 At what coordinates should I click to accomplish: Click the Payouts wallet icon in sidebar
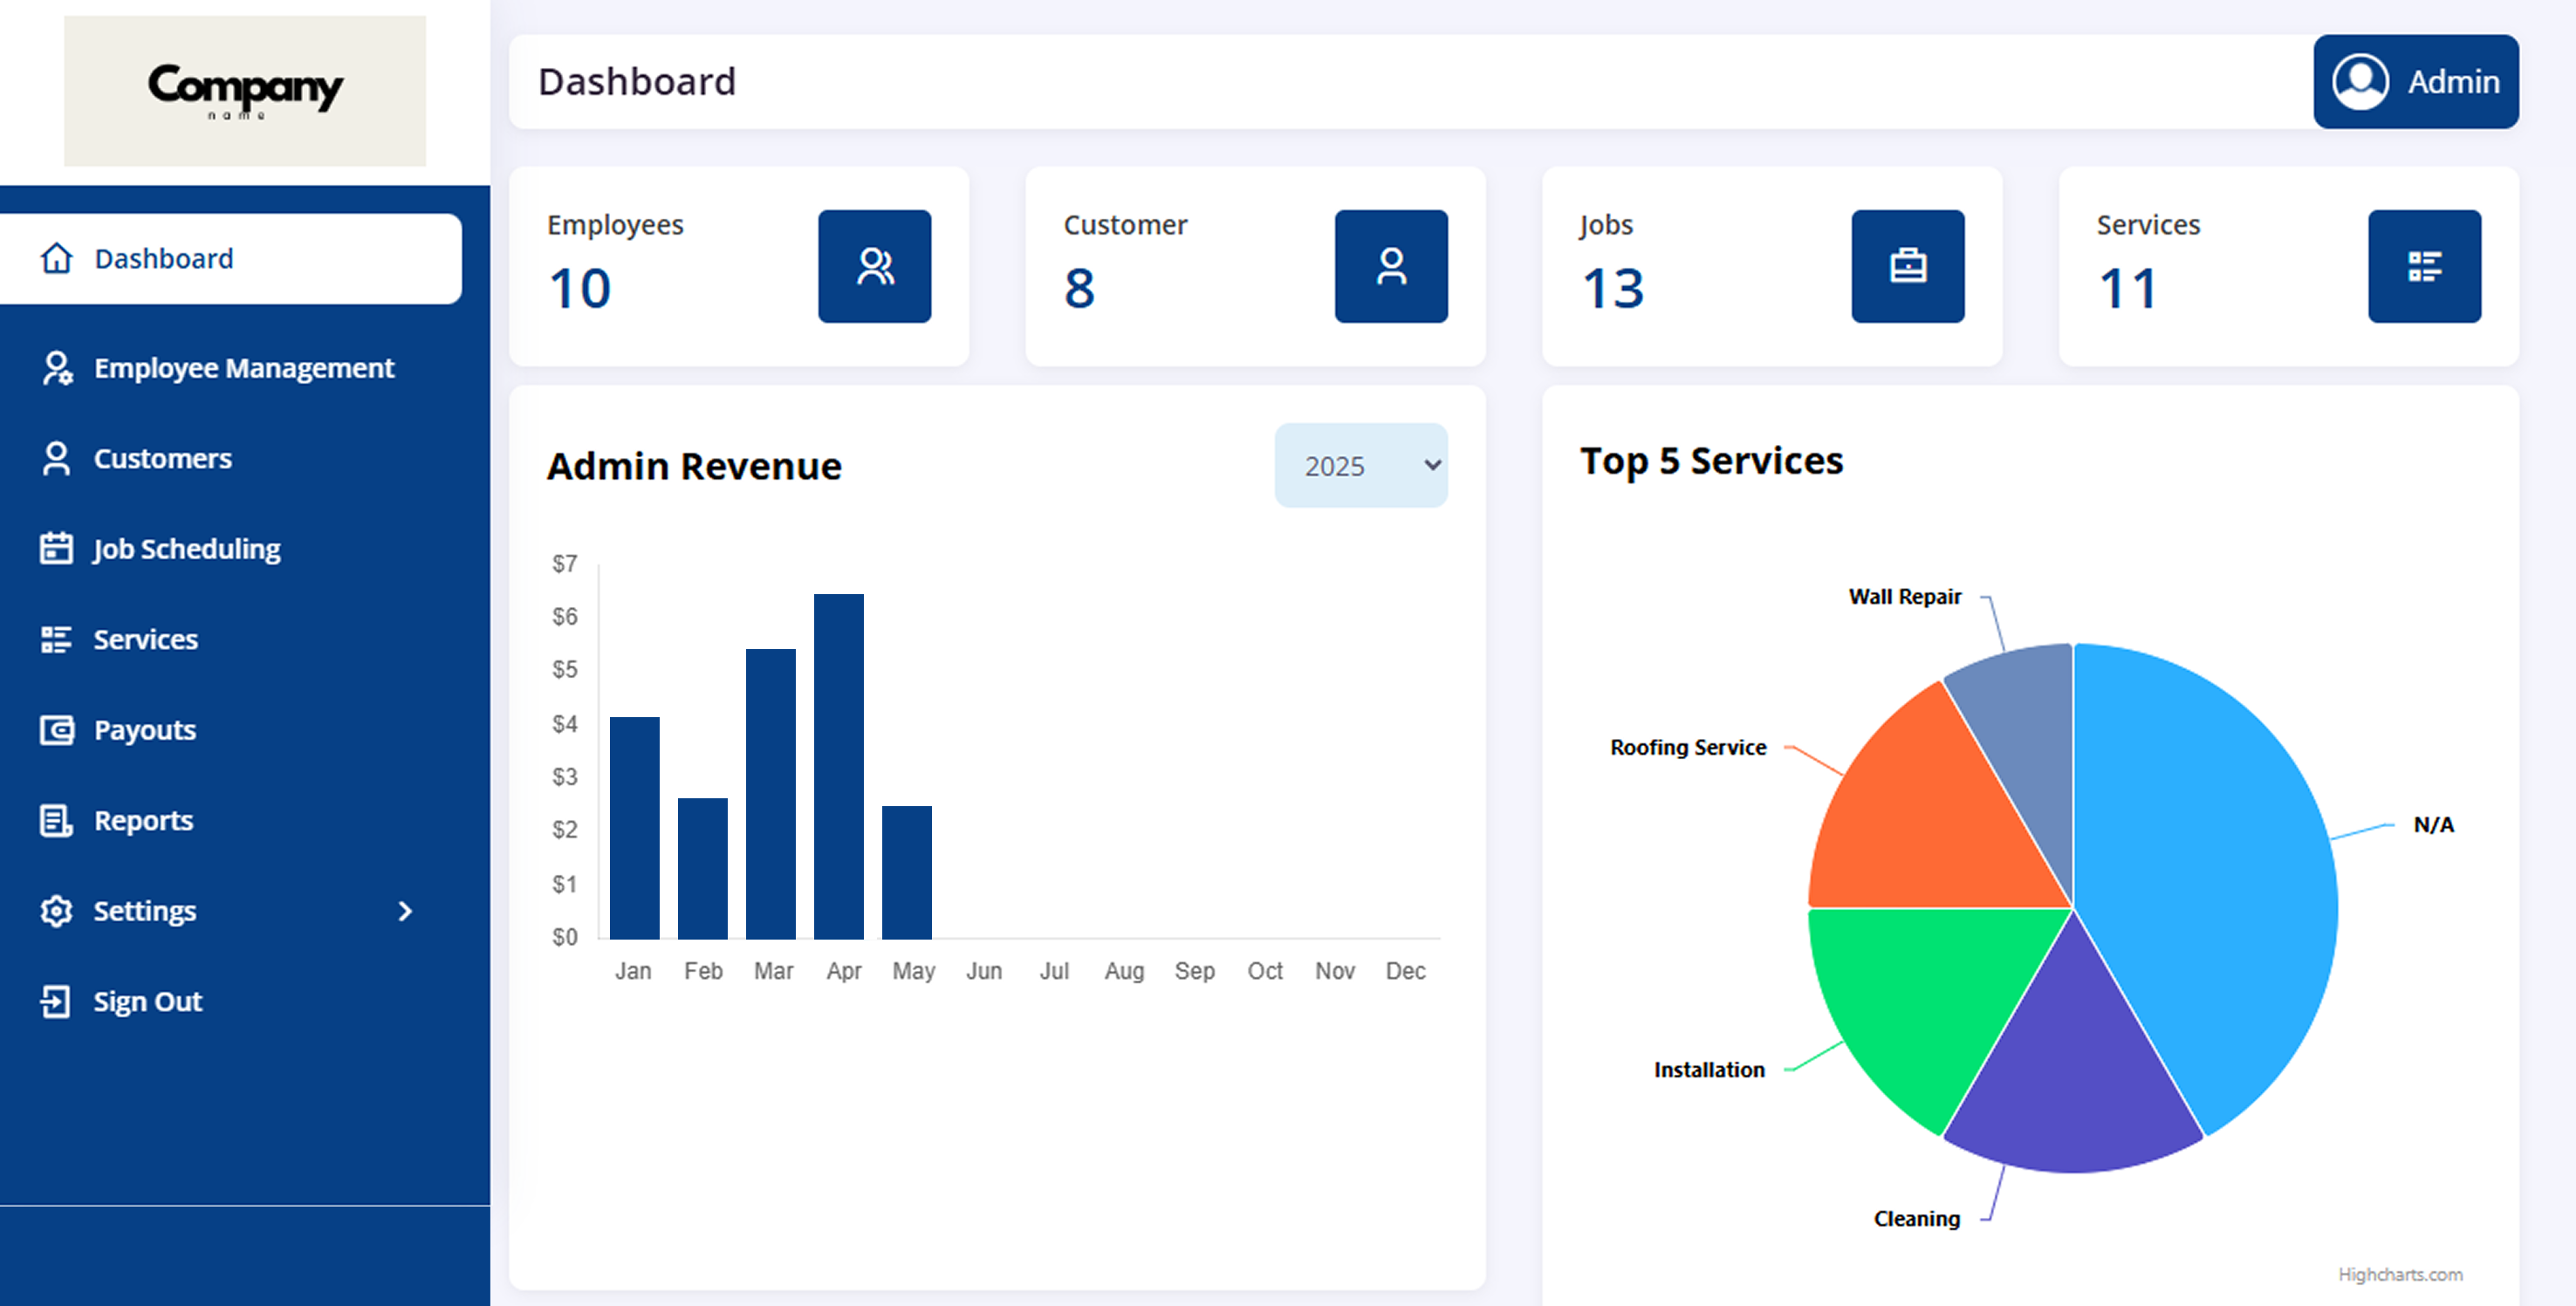[x=56, y=730]
